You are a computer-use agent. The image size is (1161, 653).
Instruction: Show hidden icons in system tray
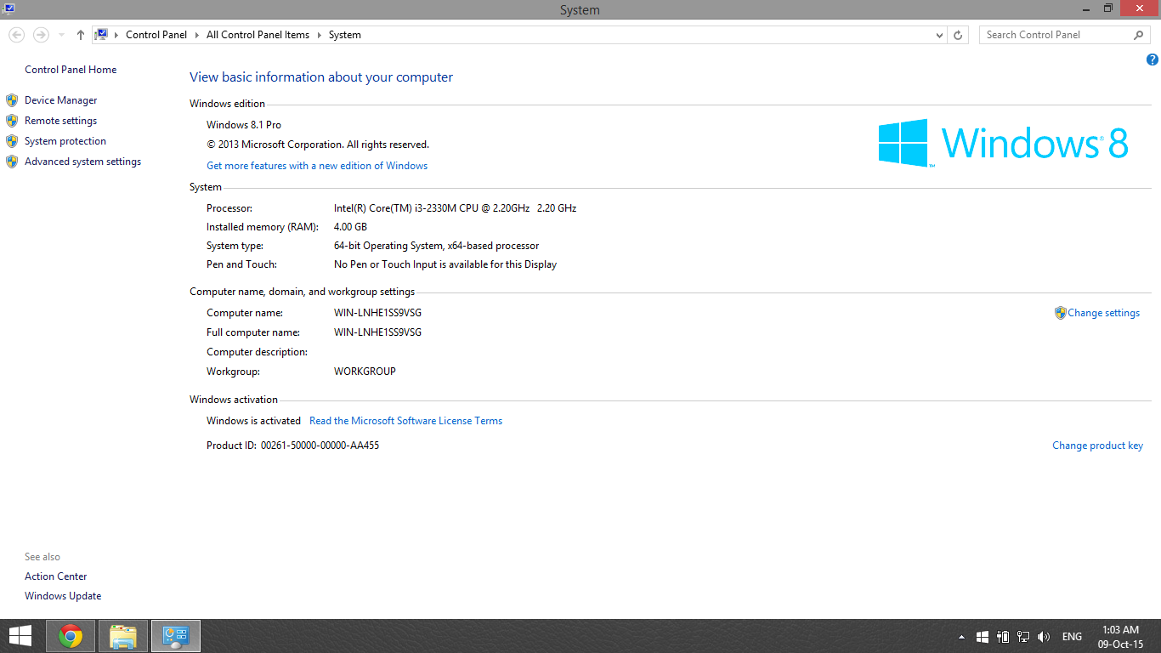[x=961, y=636]
